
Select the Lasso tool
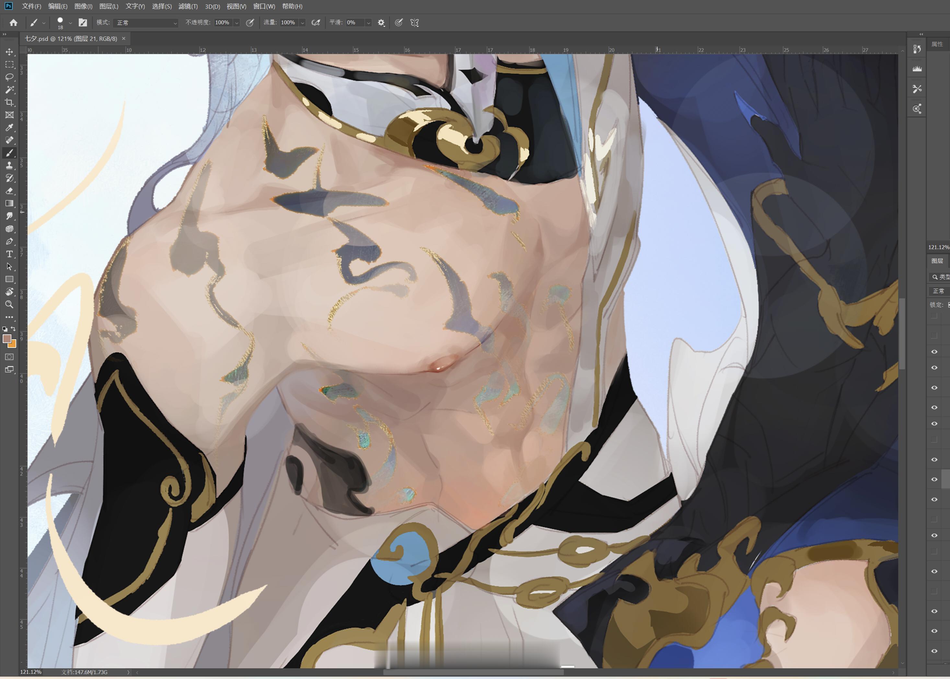click(9, 77)
